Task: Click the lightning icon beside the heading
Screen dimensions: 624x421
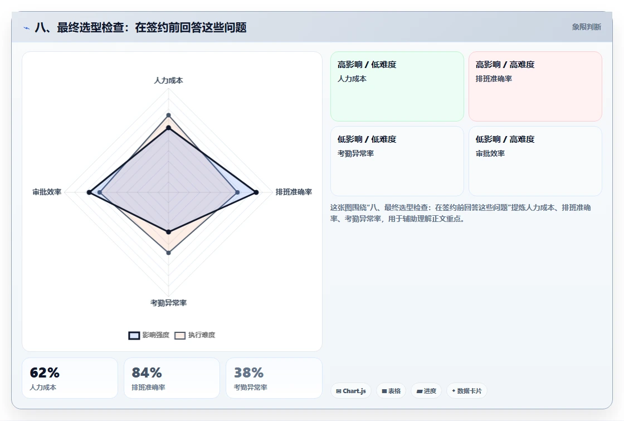Action: tap(27, 28)
